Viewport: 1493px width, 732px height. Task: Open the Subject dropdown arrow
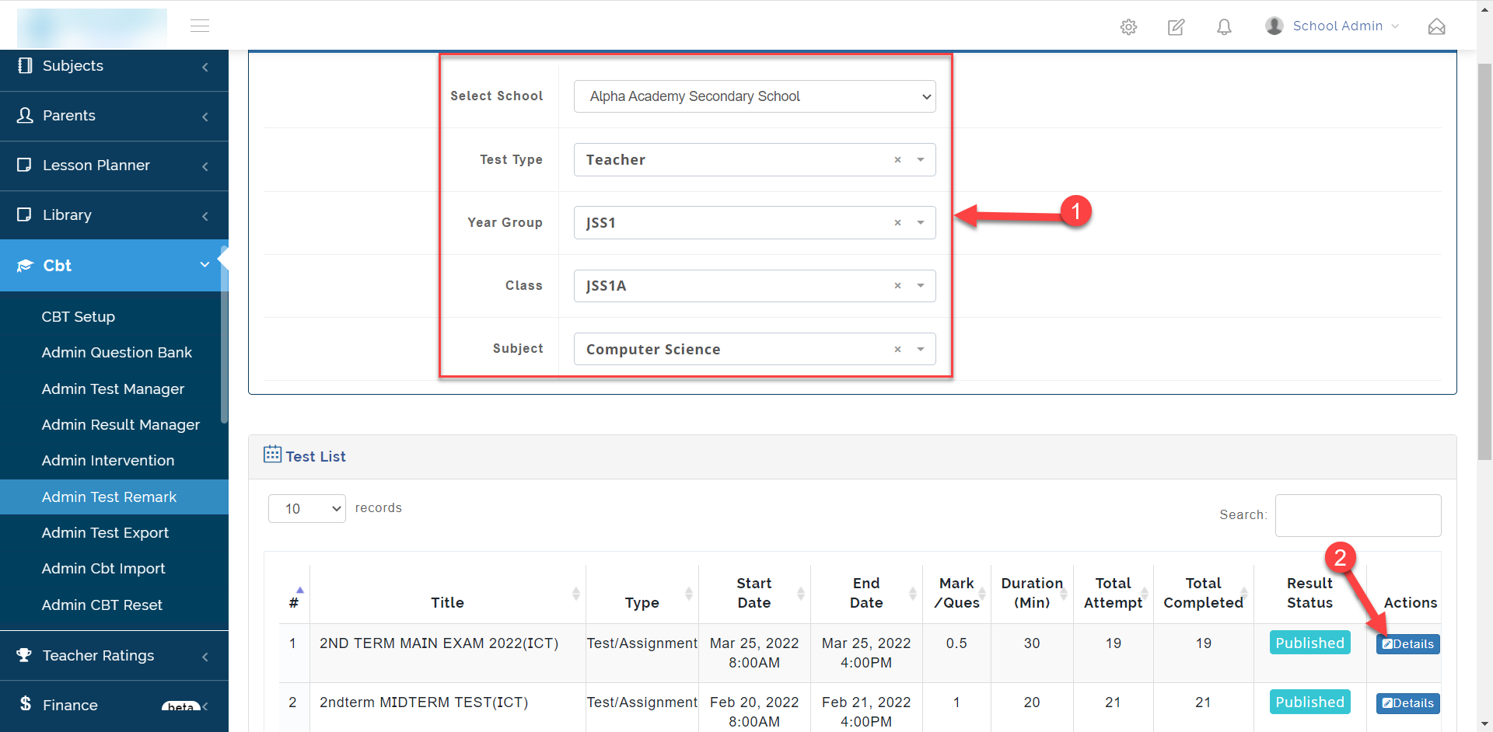[921, 349]
